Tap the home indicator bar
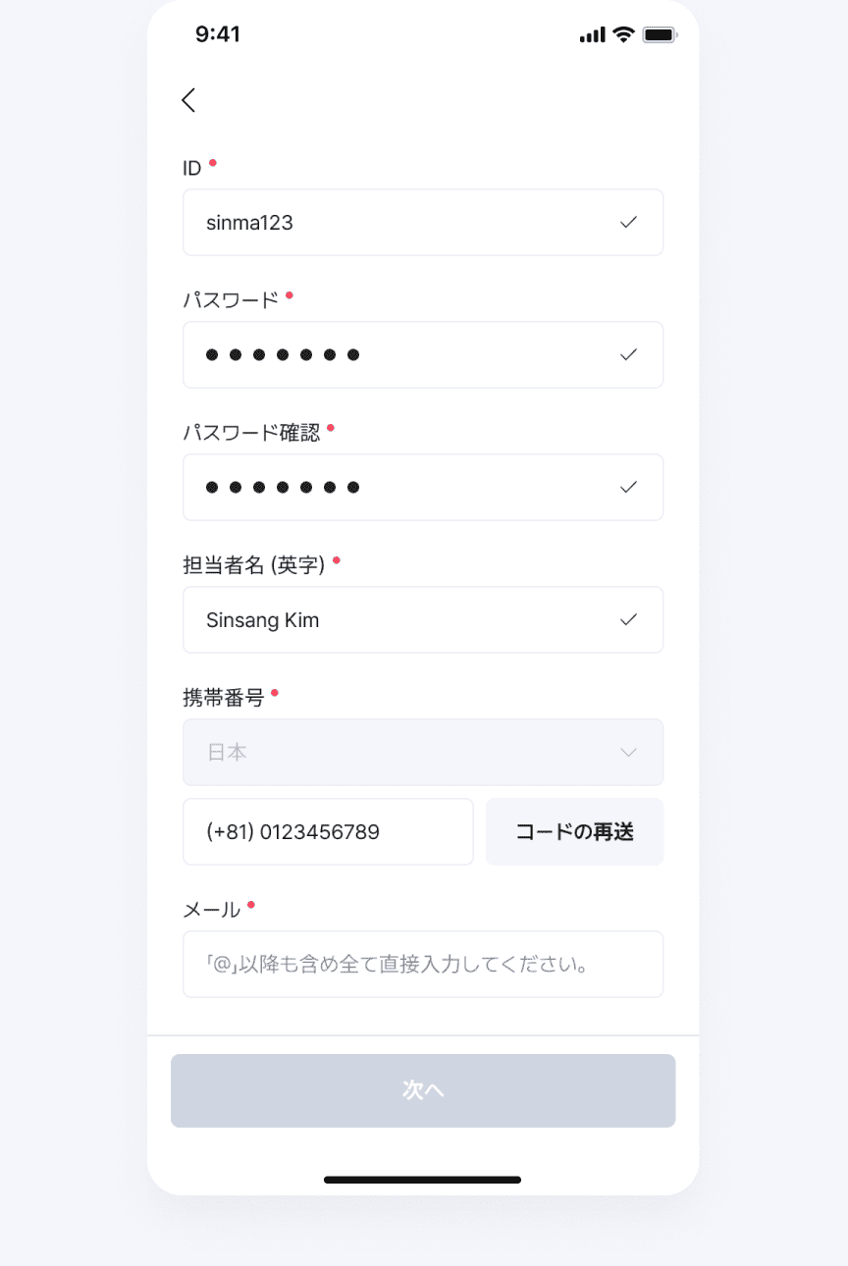The height and width of the screenshot is (1266, 848). (x=423, y=1180)
